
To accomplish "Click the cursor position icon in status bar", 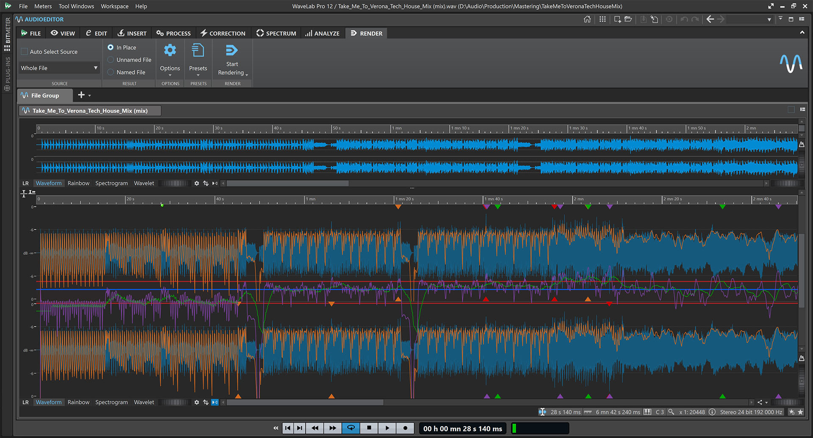I will pos(542,412).
